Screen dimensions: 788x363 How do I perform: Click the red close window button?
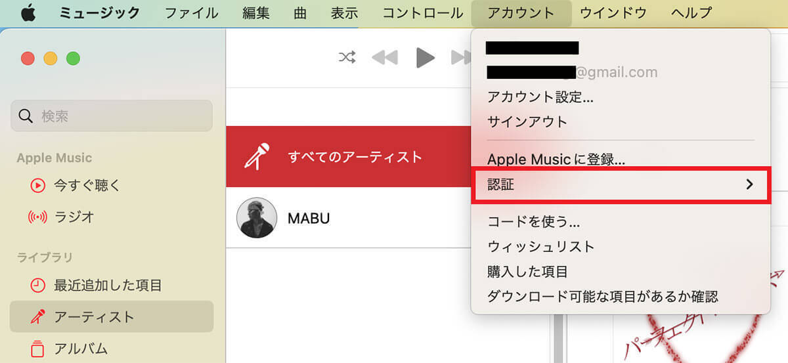pyautogui.click(x=28, y=58)
